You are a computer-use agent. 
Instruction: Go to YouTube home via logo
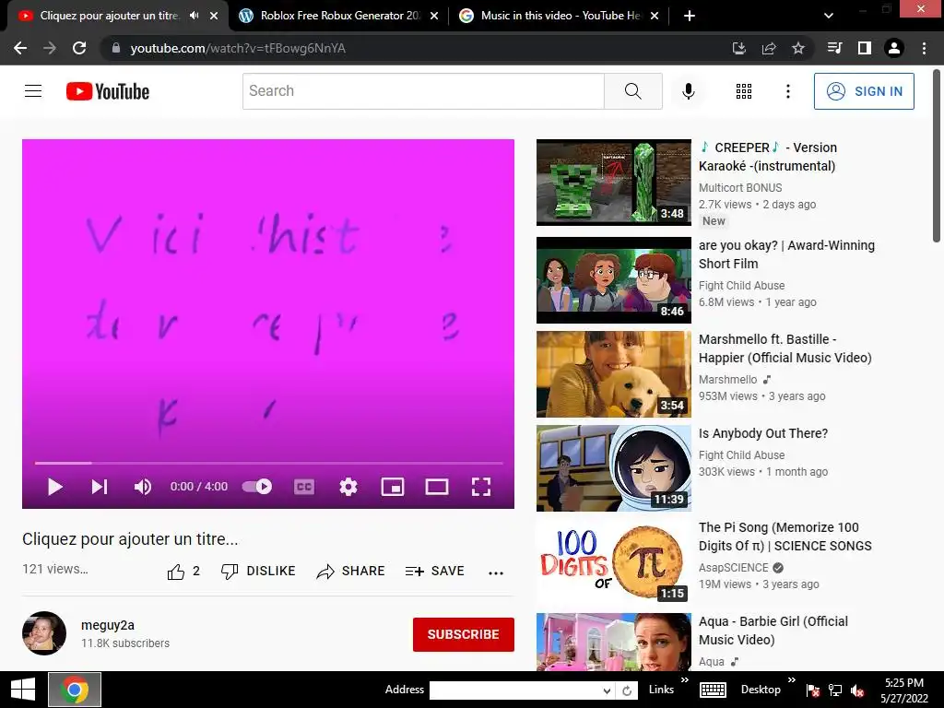[x=108, y=91]
